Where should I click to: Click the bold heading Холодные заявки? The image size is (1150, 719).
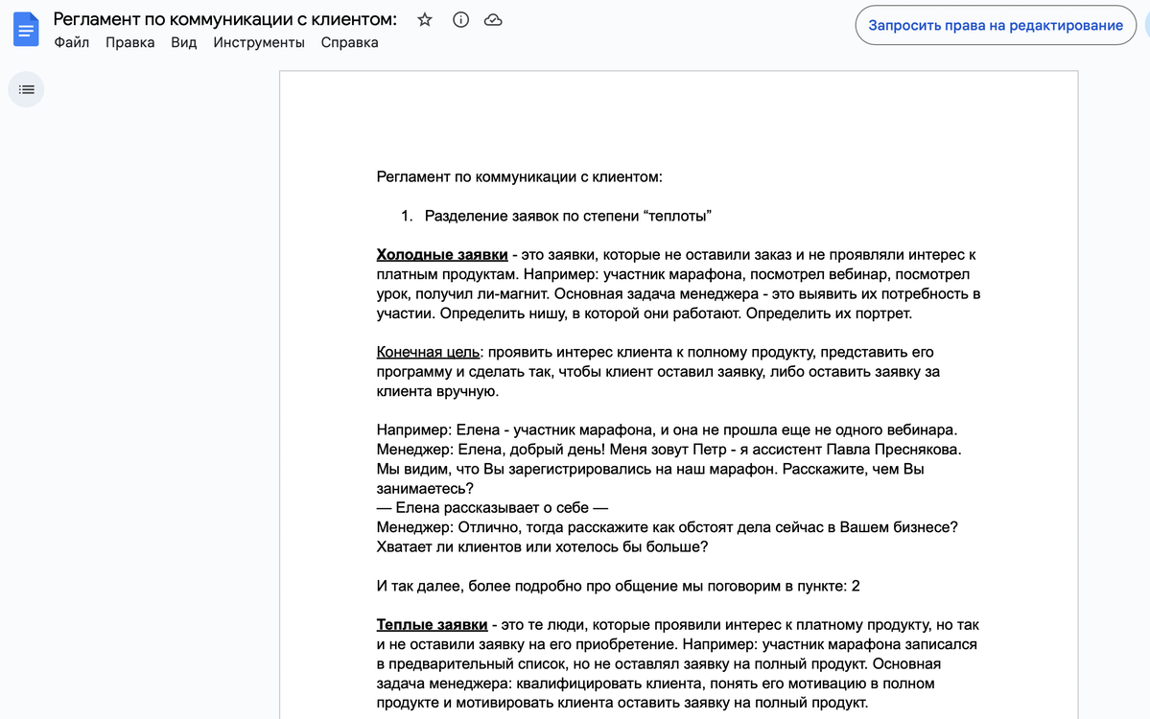click(442, 255)
